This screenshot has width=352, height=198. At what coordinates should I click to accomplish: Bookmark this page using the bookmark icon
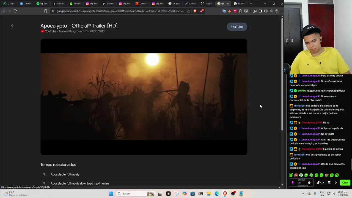pyautogui.click(x=46, y=11)
